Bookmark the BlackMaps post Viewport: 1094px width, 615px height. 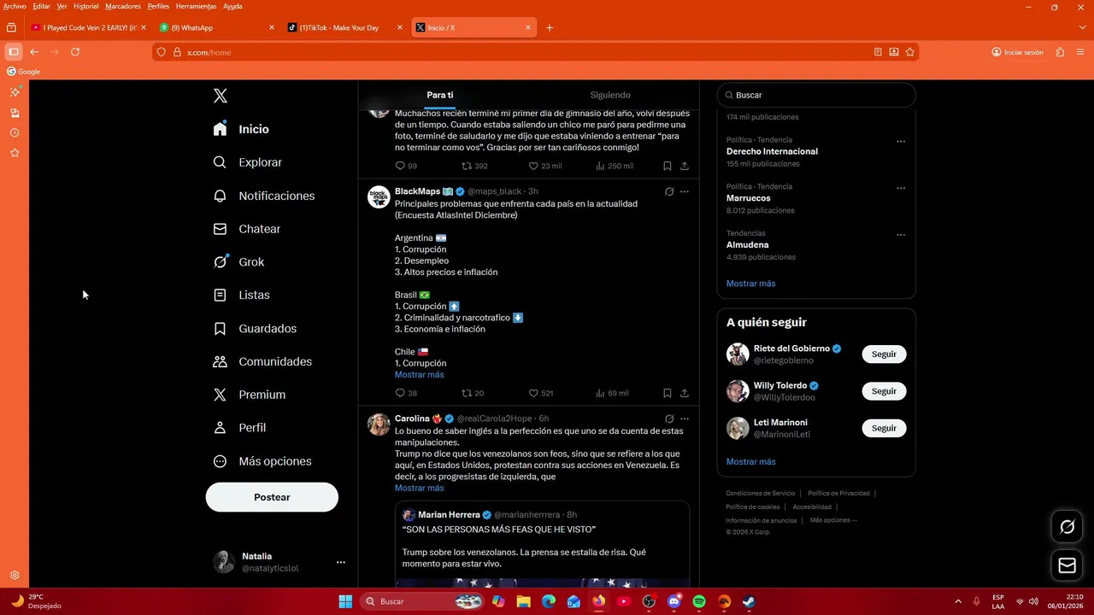(668, 393)
